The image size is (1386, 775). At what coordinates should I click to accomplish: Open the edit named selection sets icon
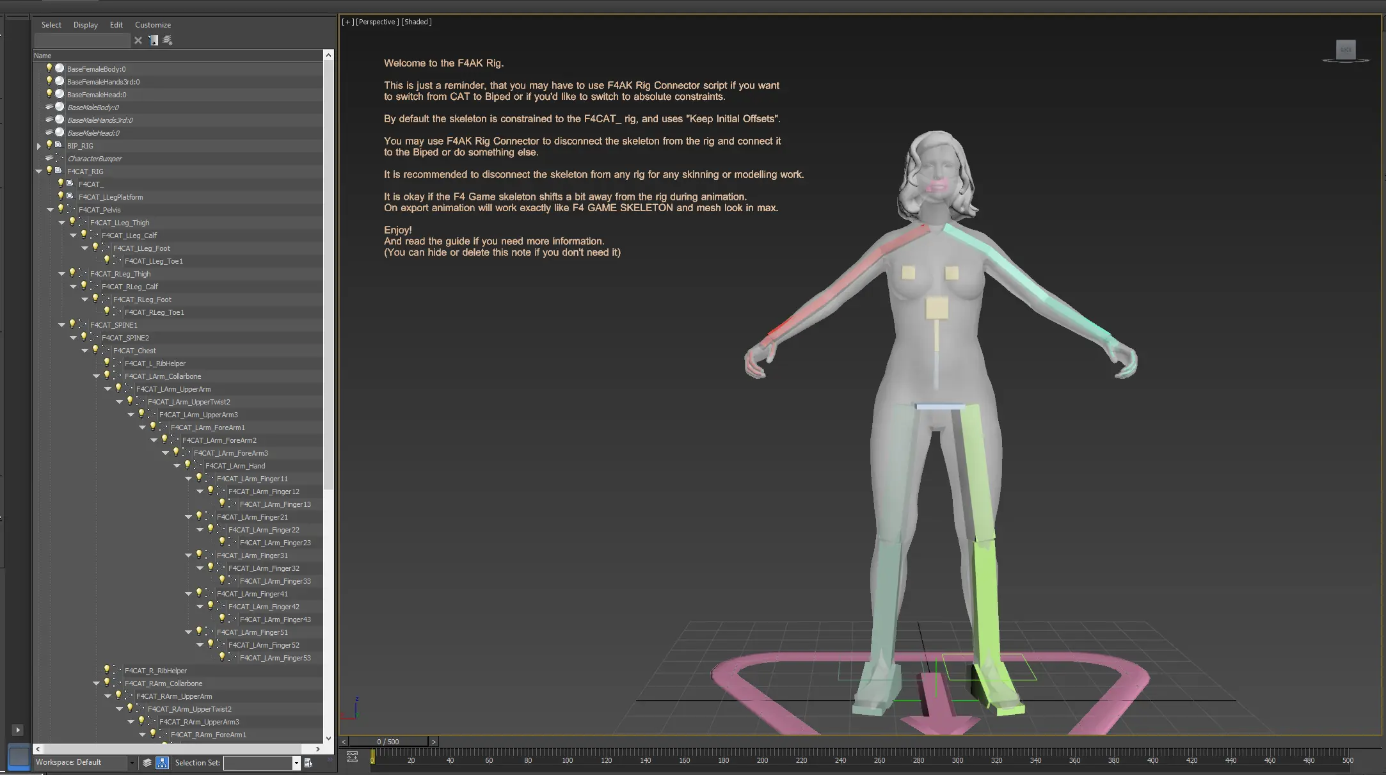coord(308,763)
